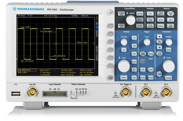The height and width of the screenshot is (121, 183).
Task: Push the Horizontal Position knob
Action: click(169, 42)
